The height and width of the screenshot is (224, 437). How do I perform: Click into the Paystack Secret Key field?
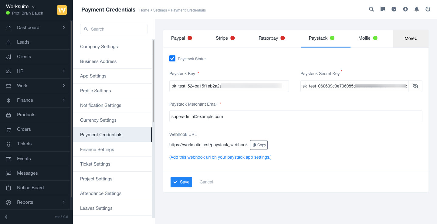coord(354,86)
